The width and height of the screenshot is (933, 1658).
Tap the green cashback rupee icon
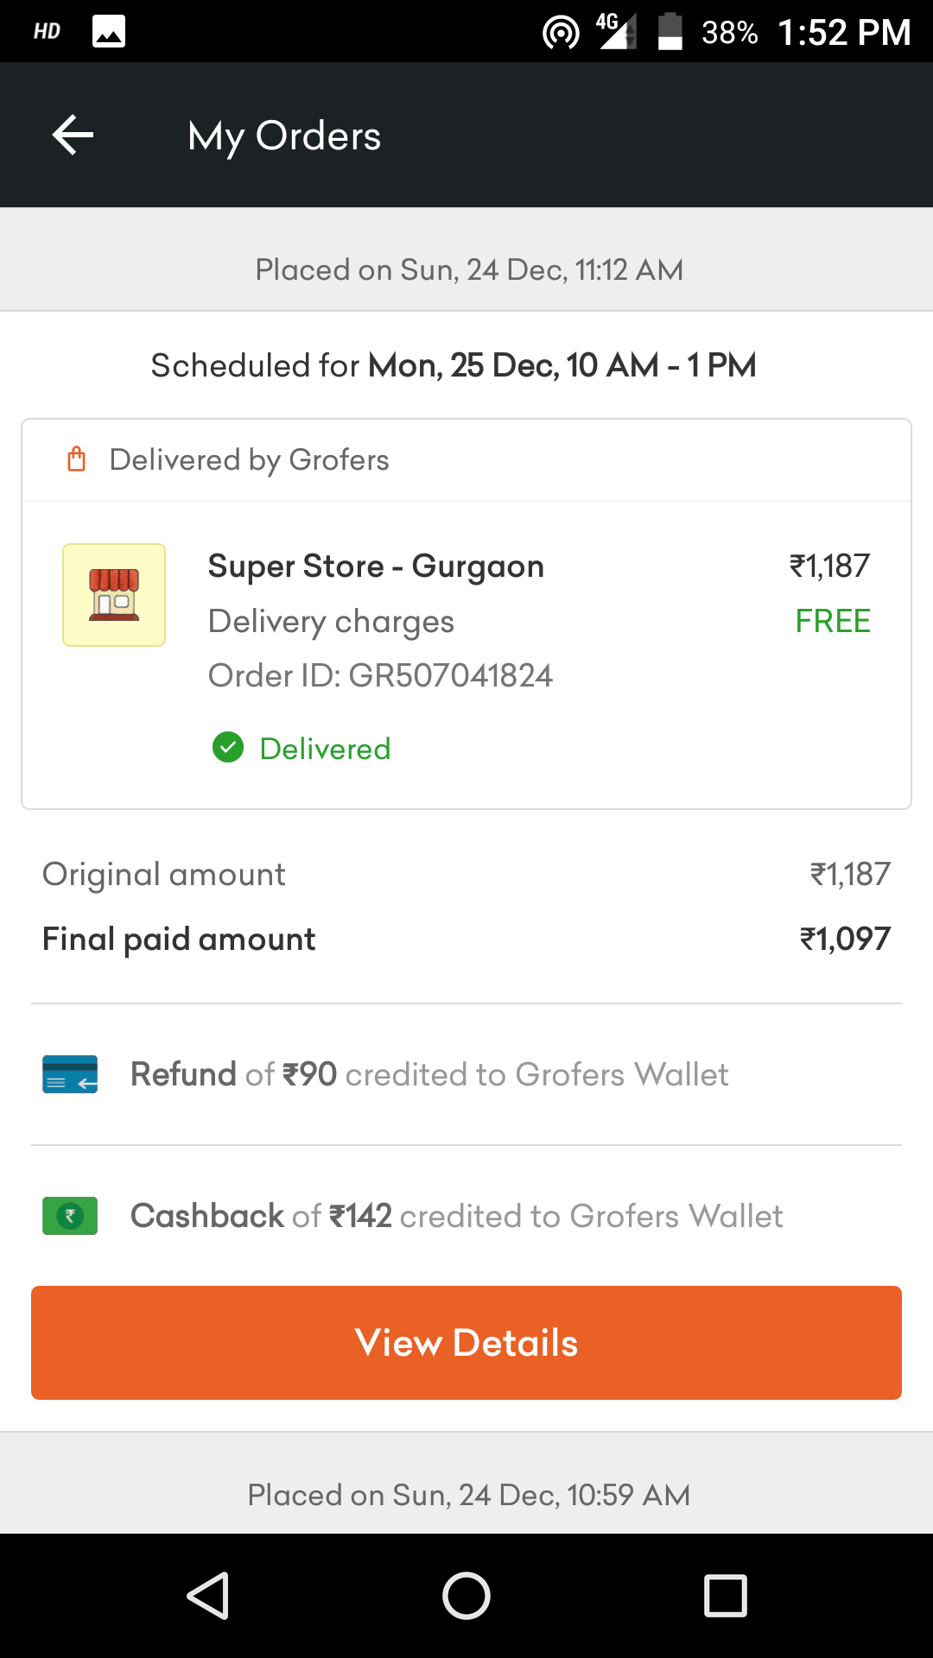pyautogui.click(x=70, y=1216)
